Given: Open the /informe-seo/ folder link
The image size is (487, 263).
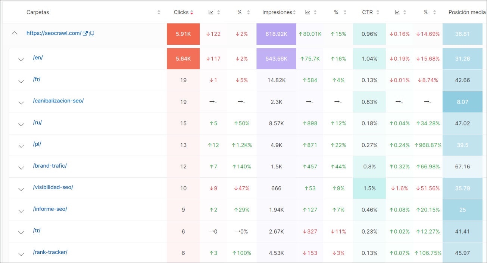Looking at the screenshot, I should (x=50, y=209).
